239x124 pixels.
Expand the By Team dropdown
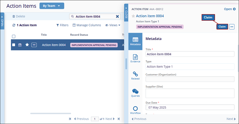[x=52, y=6]
